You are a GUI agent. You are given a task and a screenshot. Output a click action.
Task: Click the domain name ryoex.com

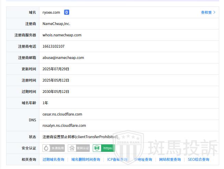[x=51, y=12]
